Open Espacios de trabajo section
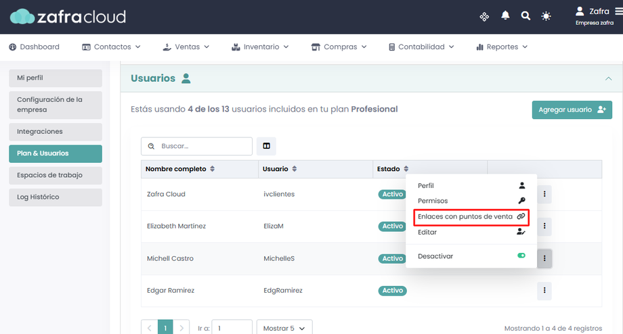623x334 pixels. [56, 175]
